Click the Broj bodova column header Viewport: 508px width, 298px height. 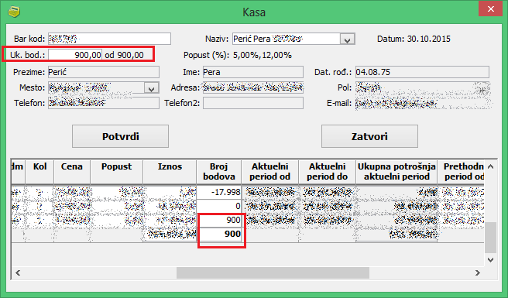click(x=218, y=172)
